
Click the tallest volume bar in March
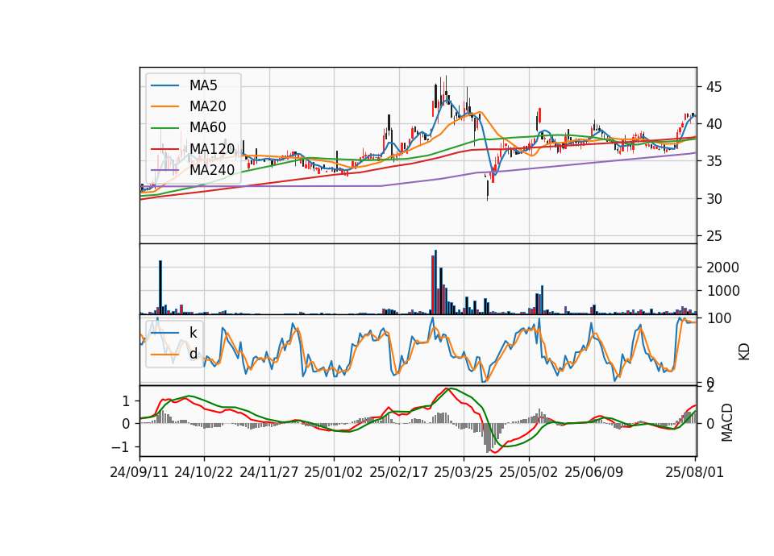coord(435,282)
